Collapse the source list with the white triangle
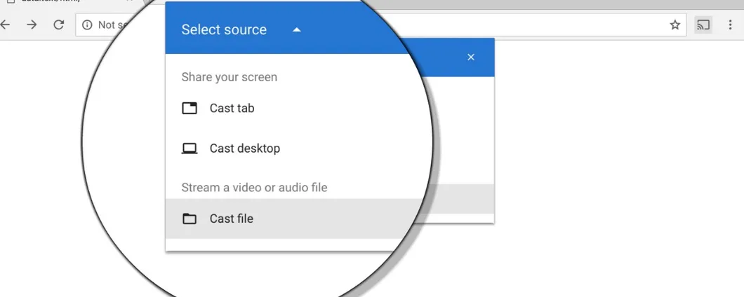744x297 pixels. 297,30
